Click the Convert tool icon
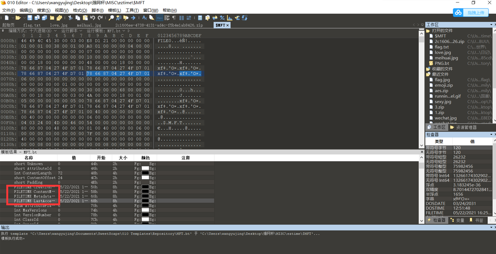The width and height of the screenshot is (496, 254). 215,18
